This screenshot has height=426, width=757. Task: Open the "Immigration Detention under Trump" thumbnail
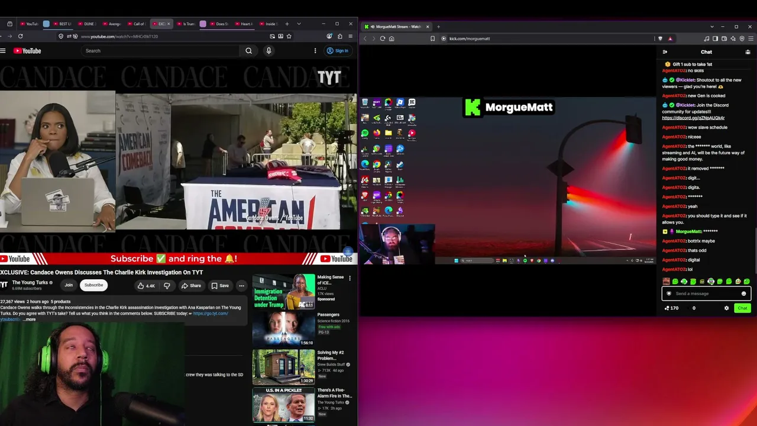[284, 292]
